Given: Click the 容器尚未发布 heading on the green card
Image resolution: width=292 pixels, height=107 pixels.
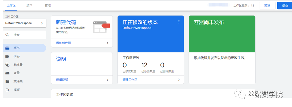Looking at the screenshot, I should click(x=209, y=22).
